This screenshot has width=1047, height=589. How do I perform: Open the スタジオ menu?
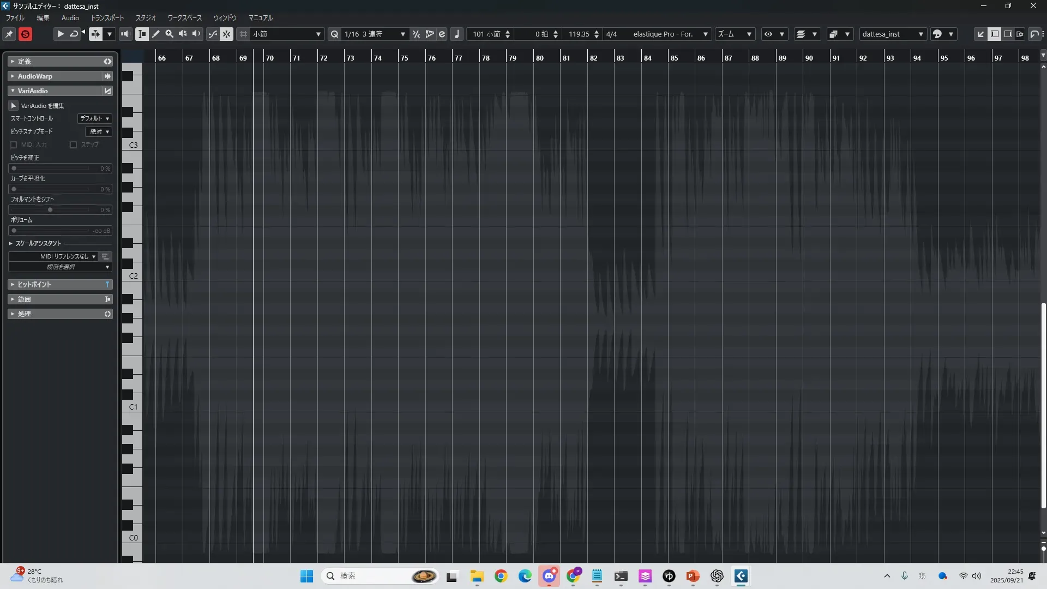tap(146, 18)
